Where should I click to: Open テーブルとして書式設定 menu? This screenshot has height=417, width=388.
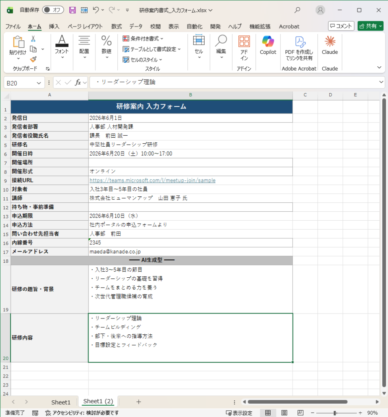tap(152, 49)
